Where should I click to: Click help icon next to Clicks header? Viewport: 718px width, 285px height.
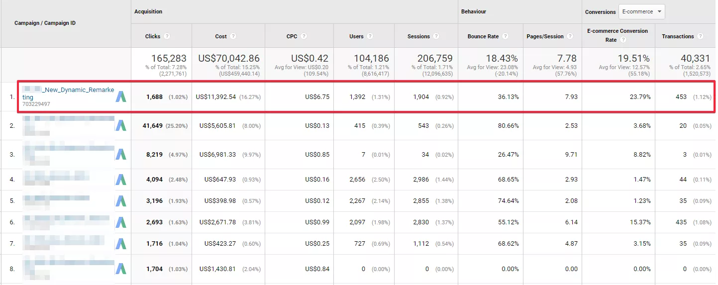167,36
